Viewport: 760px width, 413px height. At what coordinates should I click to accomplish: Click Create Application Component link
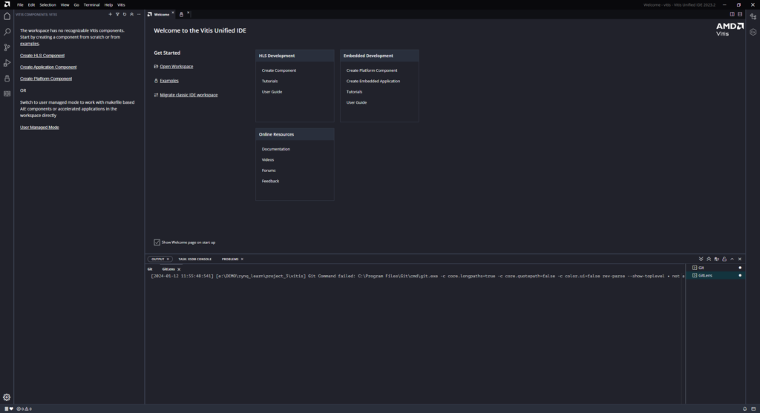coord(48,67)
